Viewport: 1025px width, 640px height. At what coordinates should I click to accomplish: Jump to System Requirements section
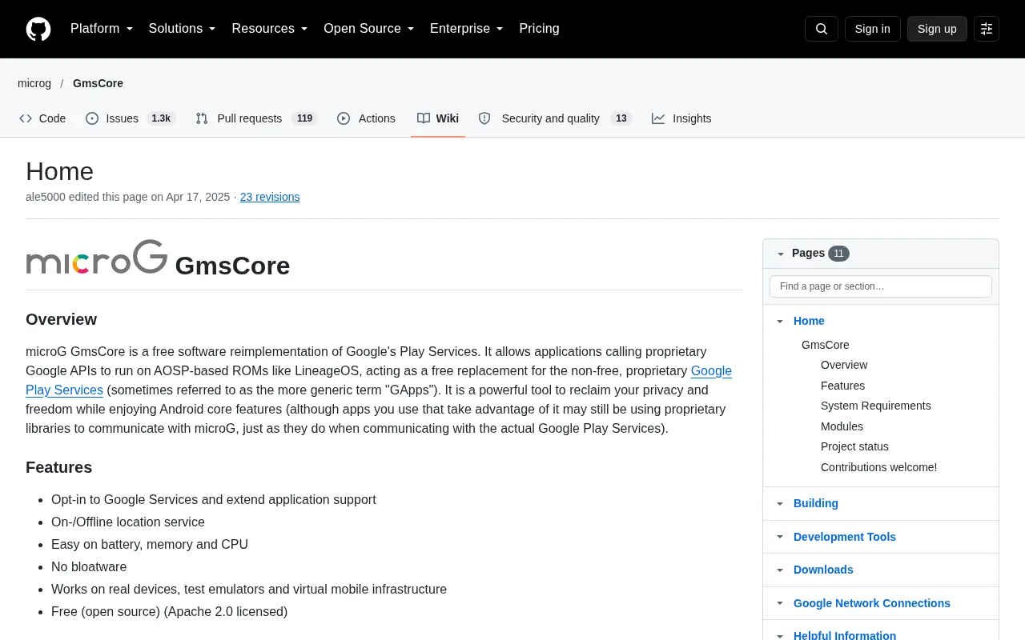point(876,406)
